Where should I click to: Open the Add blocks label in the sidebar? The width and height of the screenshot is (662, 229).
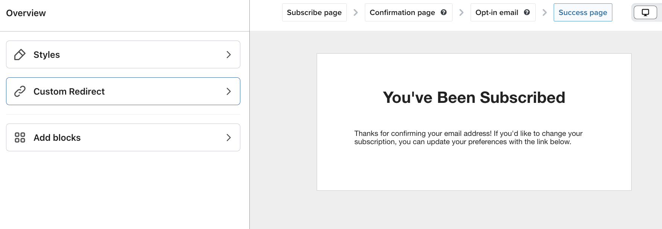57,138
